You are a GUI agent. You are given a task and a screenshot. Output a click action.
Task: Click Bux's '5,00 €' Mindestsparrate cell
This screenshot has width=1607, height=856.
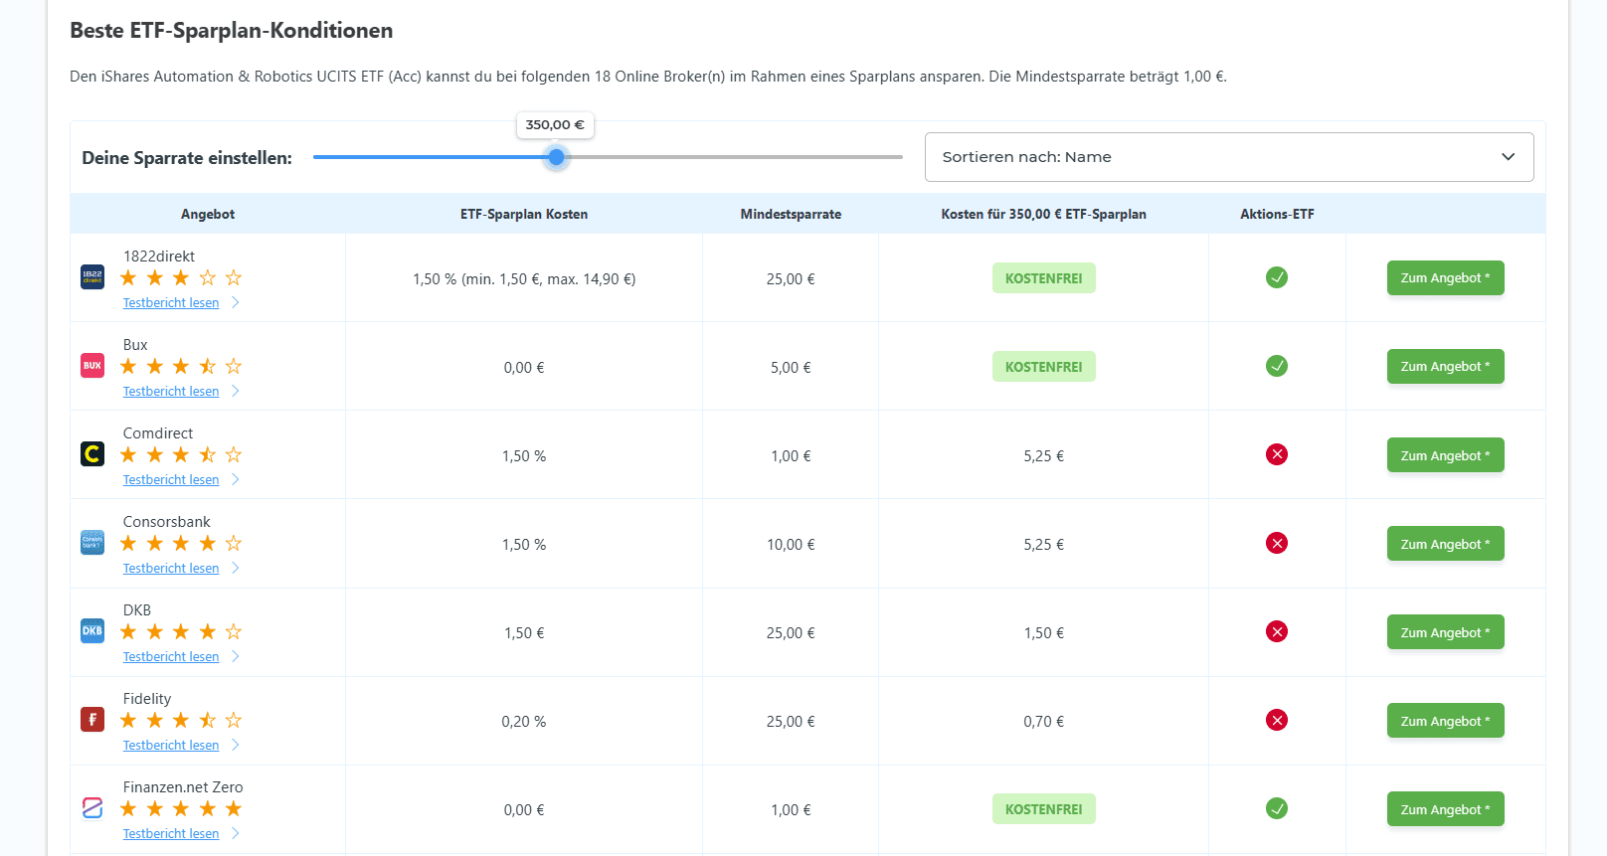[791, 368]
